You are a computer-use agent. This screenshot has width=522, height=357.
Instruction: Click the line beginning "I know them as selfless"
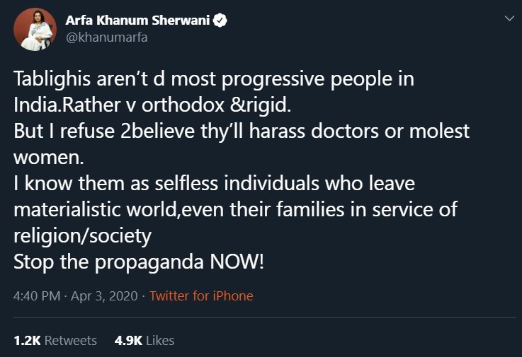click(x=214, y=183)
